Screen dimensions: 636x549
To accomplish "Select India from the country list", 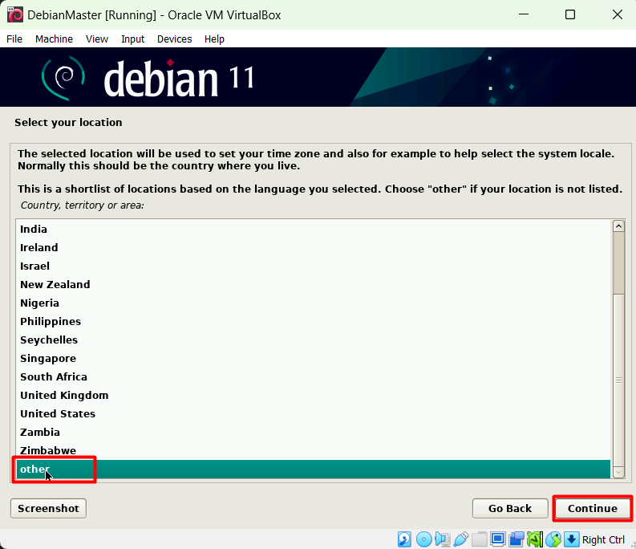I will 313,229.
